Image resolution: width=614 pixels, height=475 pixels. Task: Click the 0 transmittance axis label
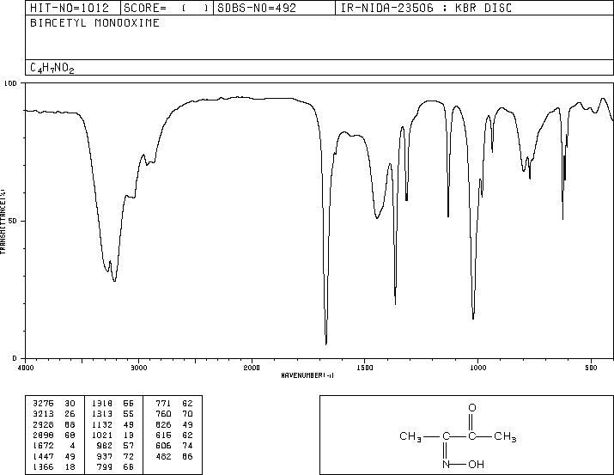pos(15,358)
